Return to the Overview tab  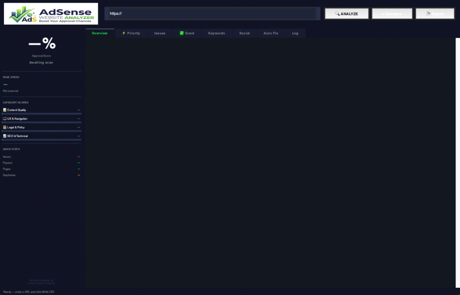tap(99, 33)
